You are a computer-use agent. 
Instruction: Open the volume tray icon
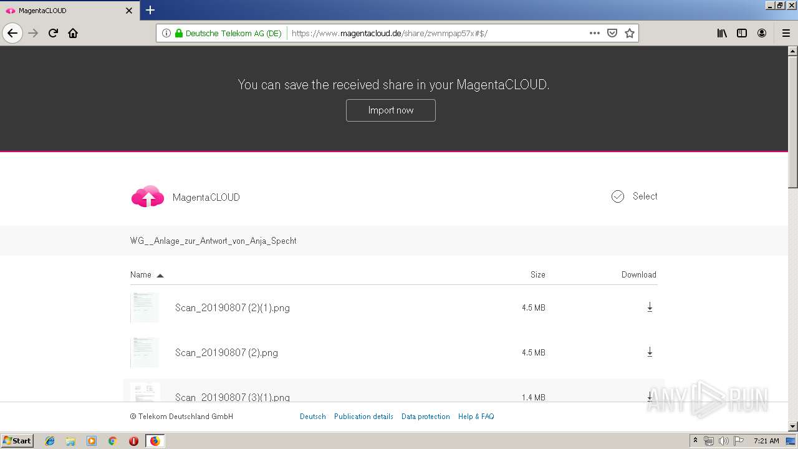pos(723,441)
